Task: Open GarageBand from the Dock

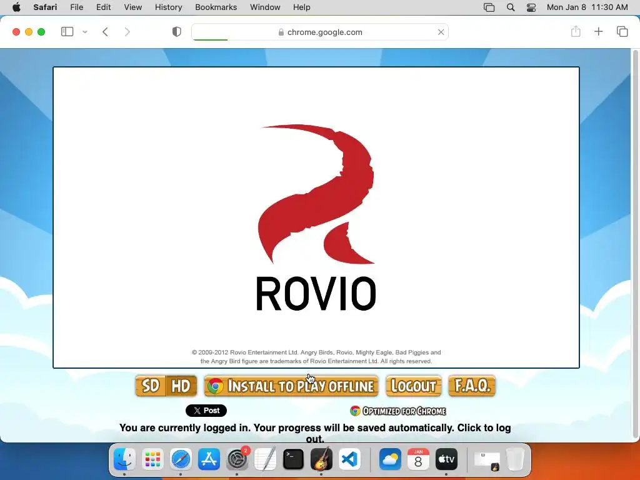Action: (x=322, y=459)
